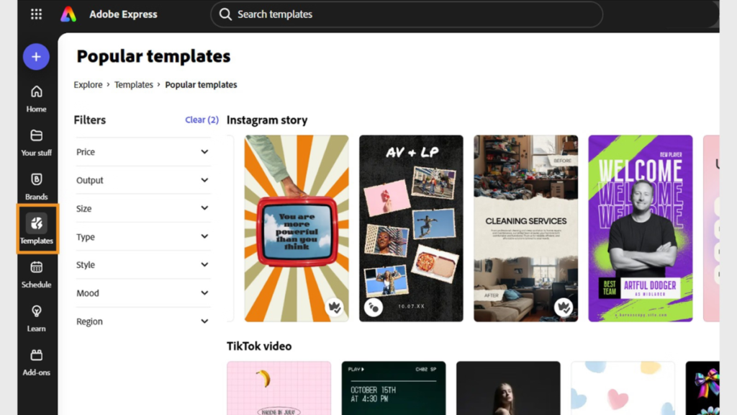Open Explore from the breadcrumb trail
Image resolution: width=737 pixels, height=415 pixels.
point(88,84)
